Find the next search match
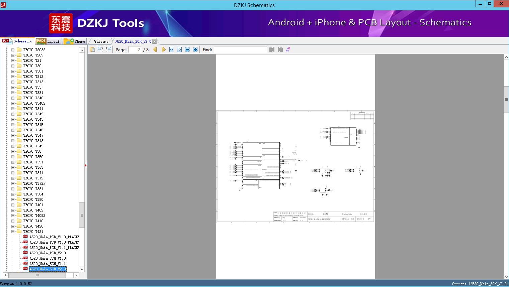Screen dimensions: 509x287 pos(280,49)
